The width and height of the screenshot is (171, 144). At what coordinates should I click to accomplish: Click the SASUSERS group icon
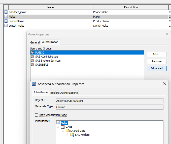click(32, 65)
